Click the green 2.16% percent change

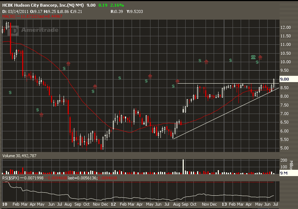[x=117, y=5]
